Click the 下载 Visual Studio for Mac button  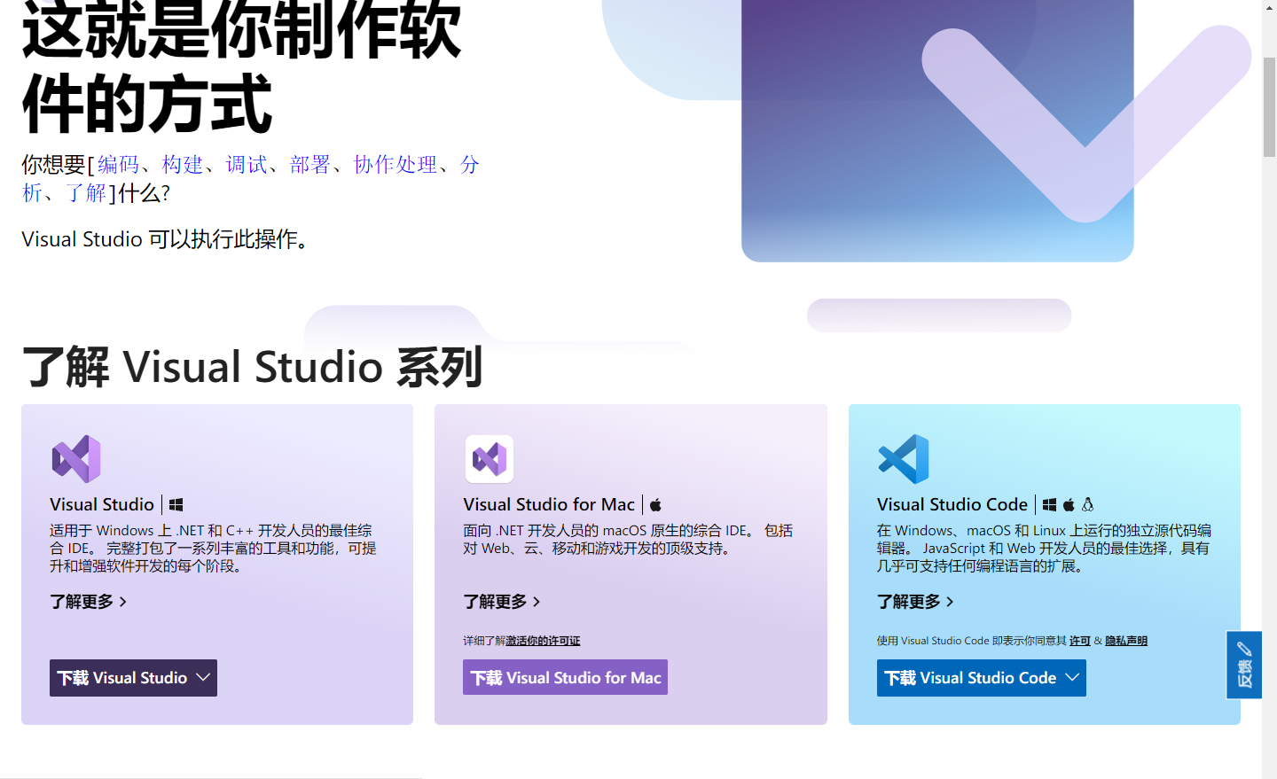(x=565, y=677)
